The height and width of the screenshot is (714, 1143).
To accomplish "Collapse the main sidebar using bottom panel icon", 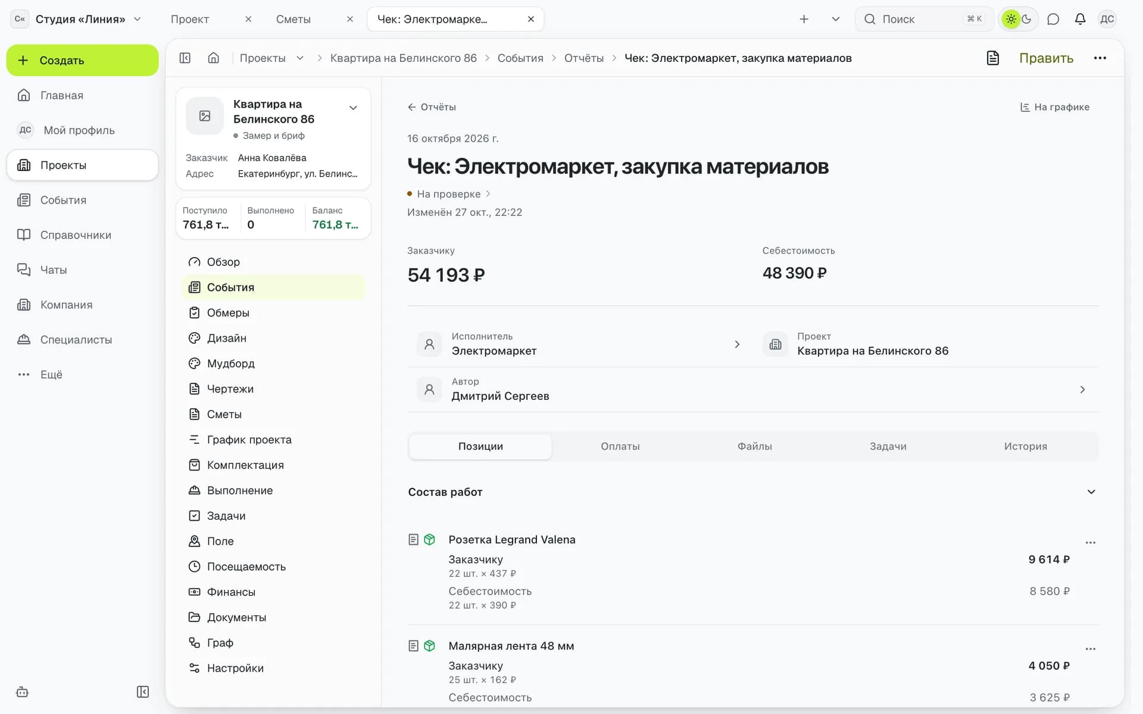I will tap(143, 692).
